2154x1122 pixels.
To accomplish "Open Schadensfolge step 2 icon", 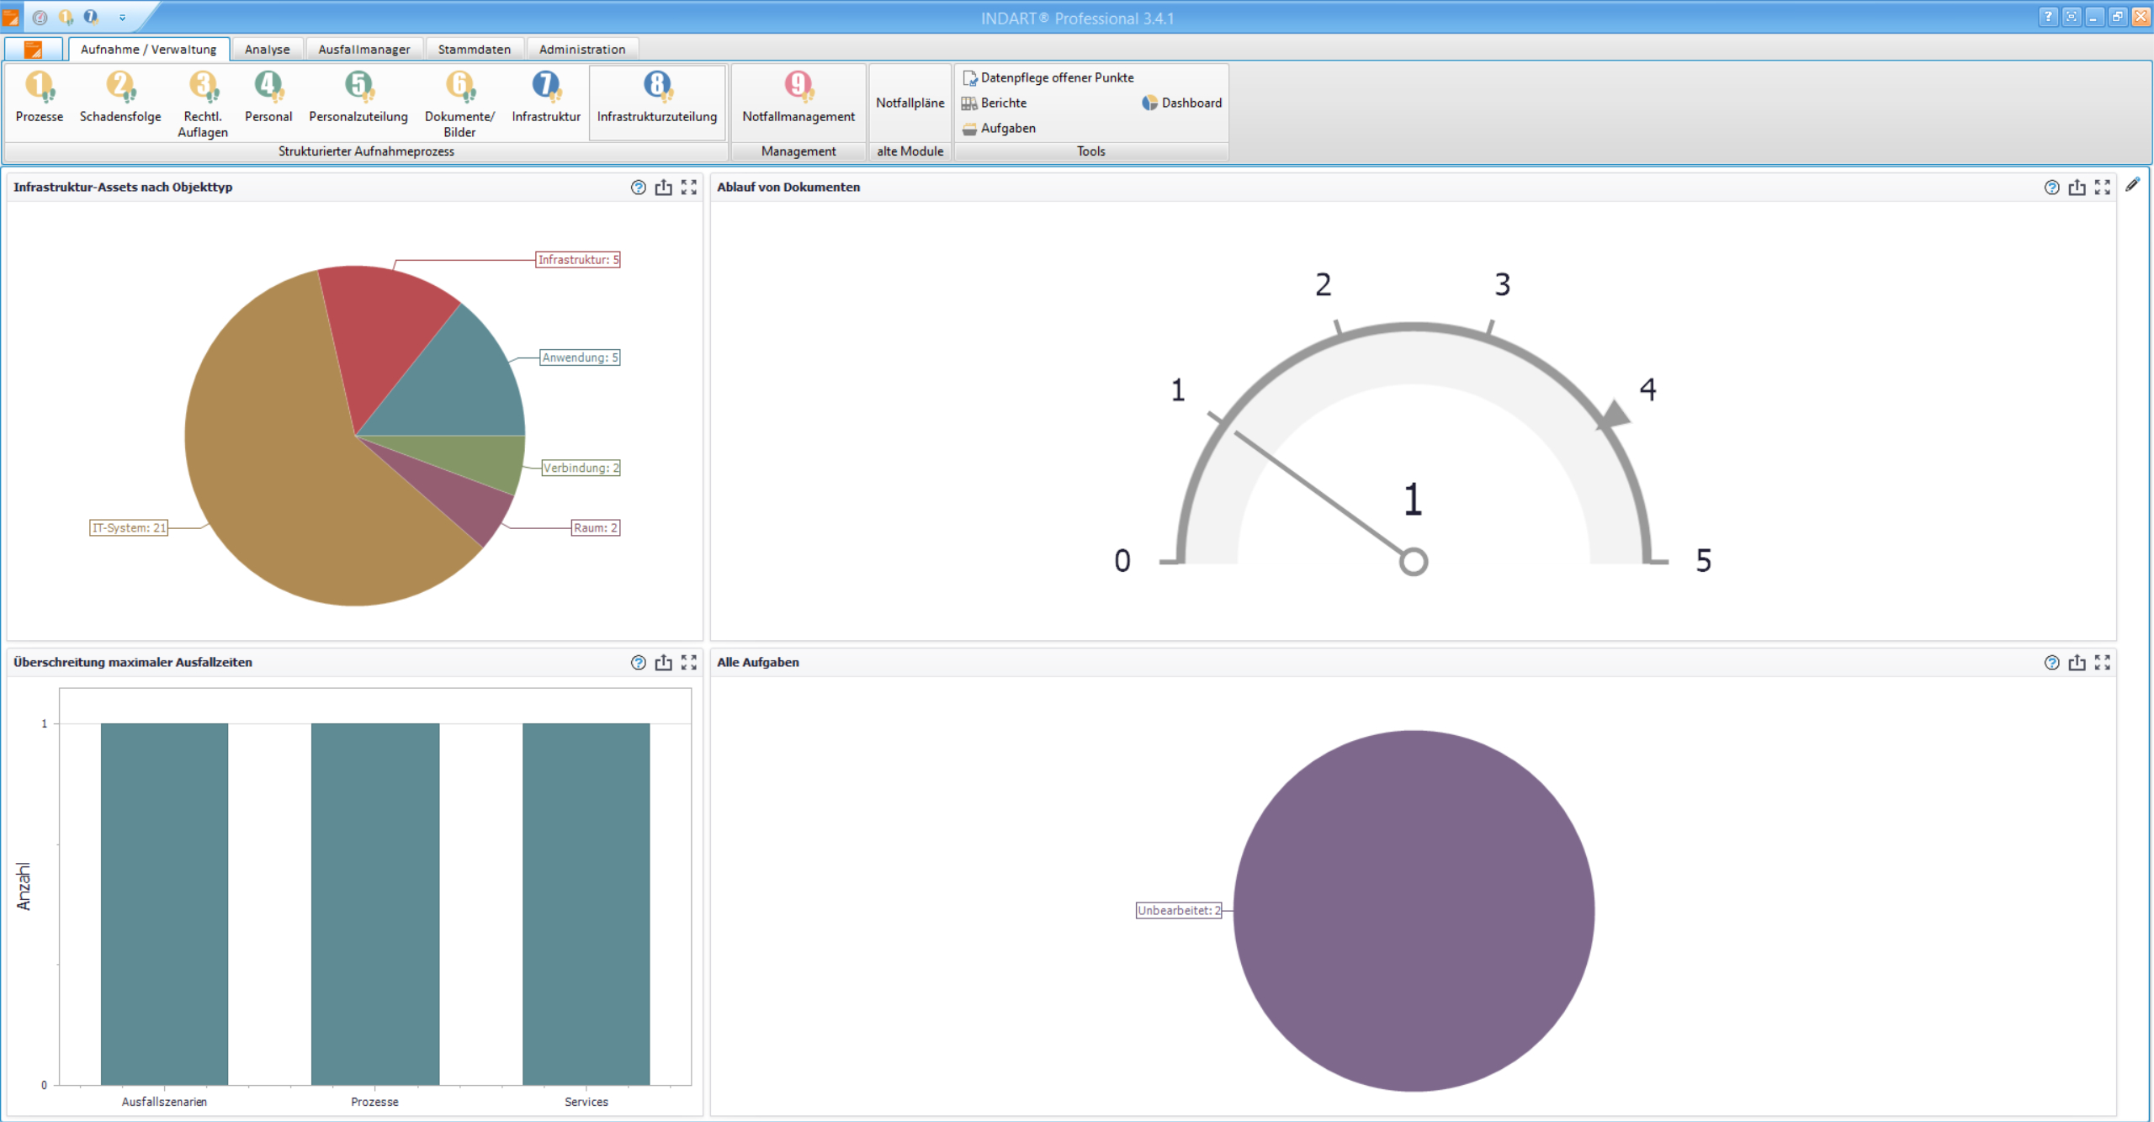I will click(119, 86).
